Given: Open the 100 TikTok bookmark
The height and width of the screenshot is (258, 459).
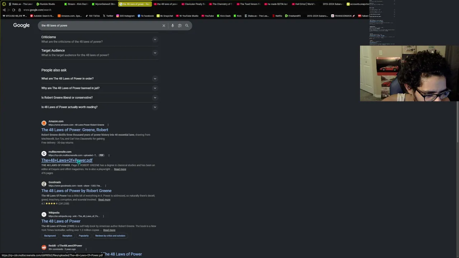Looking at the screenshot, I should tap(93, 16).
